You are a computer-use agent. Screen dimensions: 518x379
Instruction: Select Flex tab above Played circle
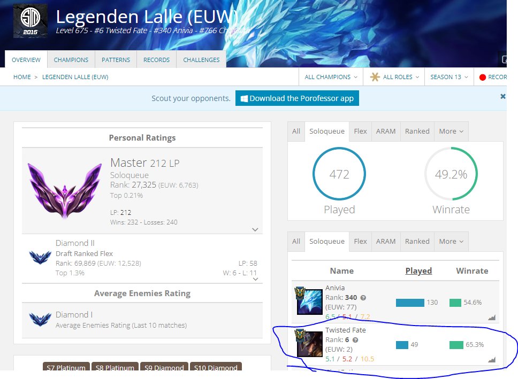tap(360, 132)
